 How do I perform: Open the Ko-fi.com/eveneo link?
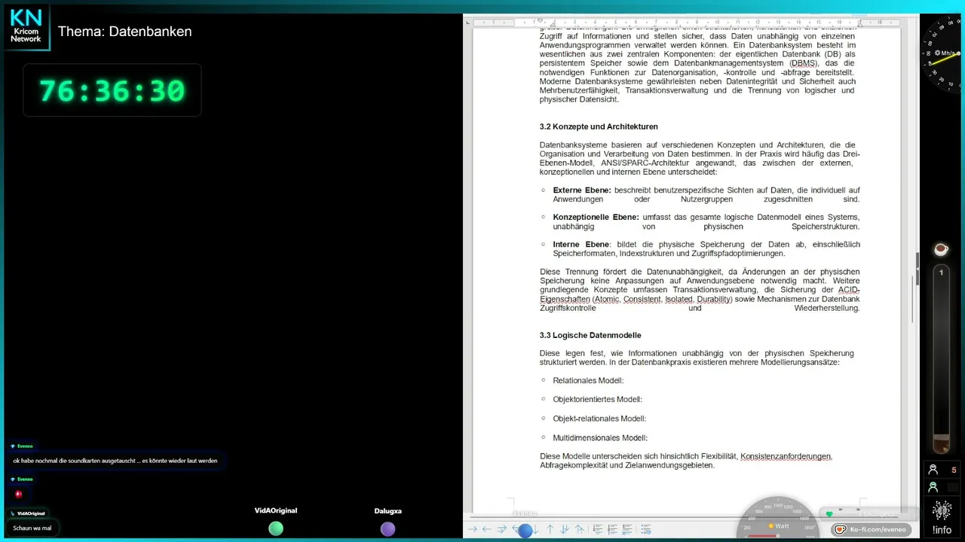872,529
